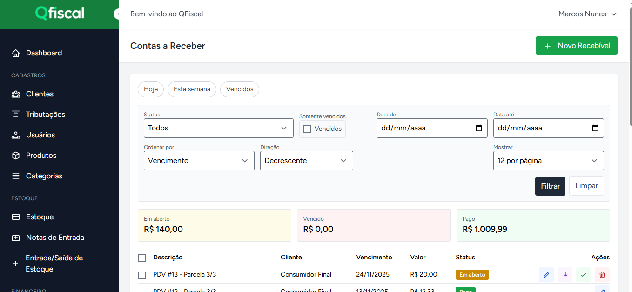Enable the Vencidos checkbox
The width and height of the screenshot is (632, 292).
click(x=307, y=129)
